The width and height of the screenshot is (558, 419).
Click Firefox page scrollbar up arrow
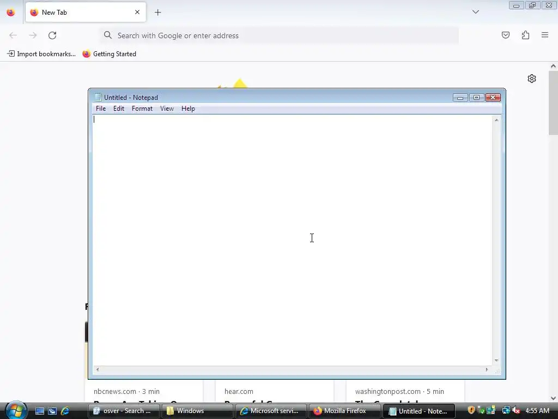coord(553,66)
